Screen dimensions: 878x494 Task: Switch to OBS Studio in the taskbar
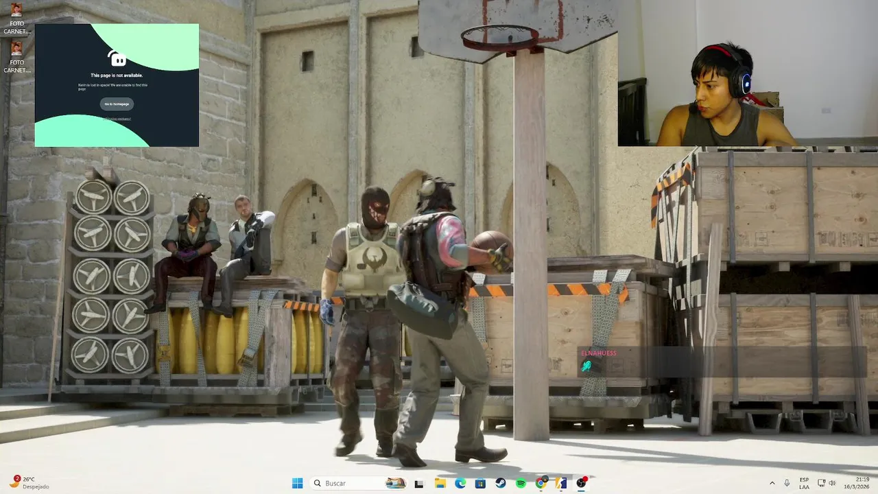582,483
